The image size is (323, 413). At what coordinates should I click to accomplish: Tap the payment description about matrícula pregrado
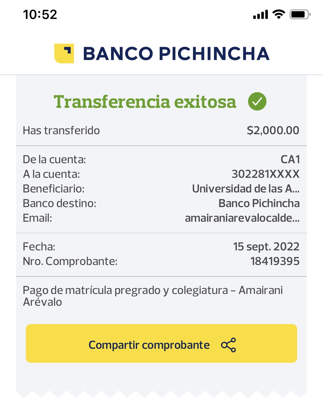[x=152, y=296]
